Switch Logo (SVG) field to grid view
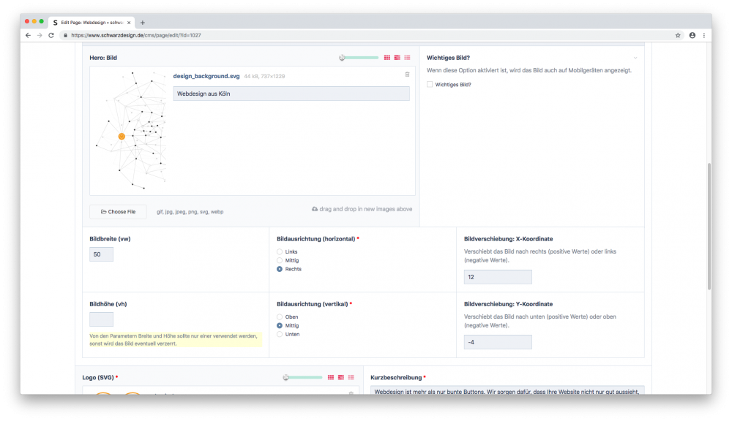Viewport: 732px width, 421px height. click(330, 377)
